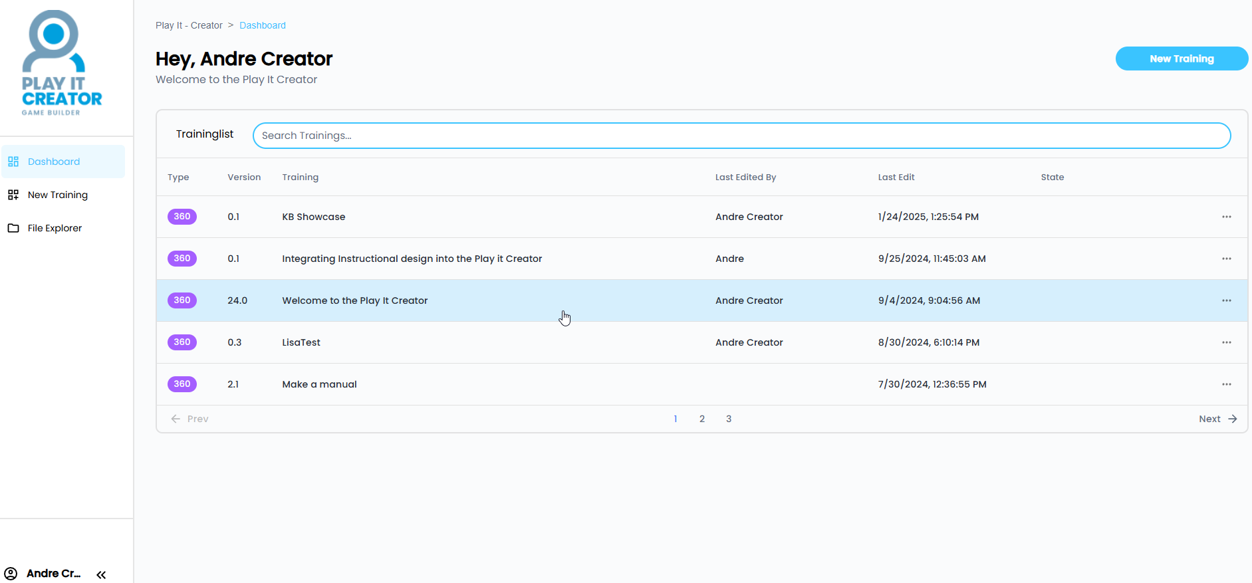Open the Andre Creator user profile

pyautogui.click(x=44, y=574)
